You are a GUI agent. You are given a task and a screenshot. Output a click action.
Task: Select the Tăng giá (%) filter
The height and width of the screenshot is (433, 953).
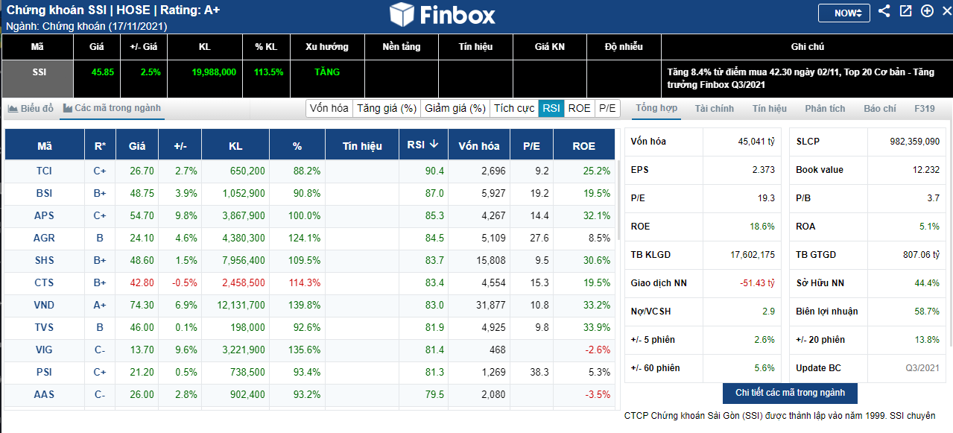[x=386, y=108]
